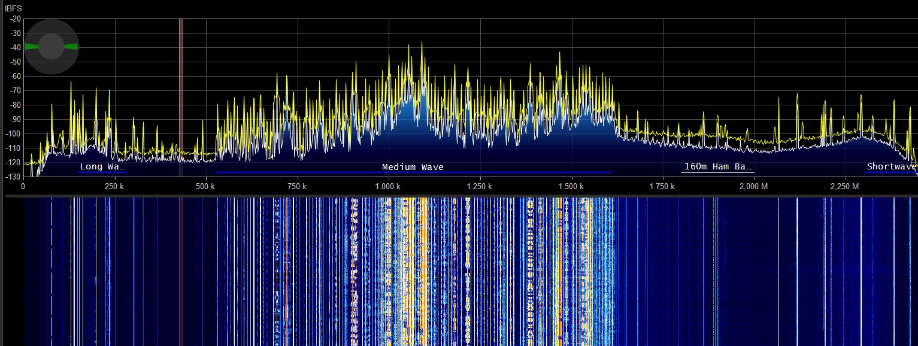This screenshot has width=918, height=346.
Task: Click the center of the gray circular knob
Action: (51, 47)
